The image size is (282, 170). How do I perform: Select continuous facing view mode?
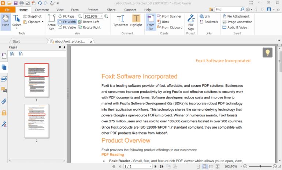tap(218, 166)
